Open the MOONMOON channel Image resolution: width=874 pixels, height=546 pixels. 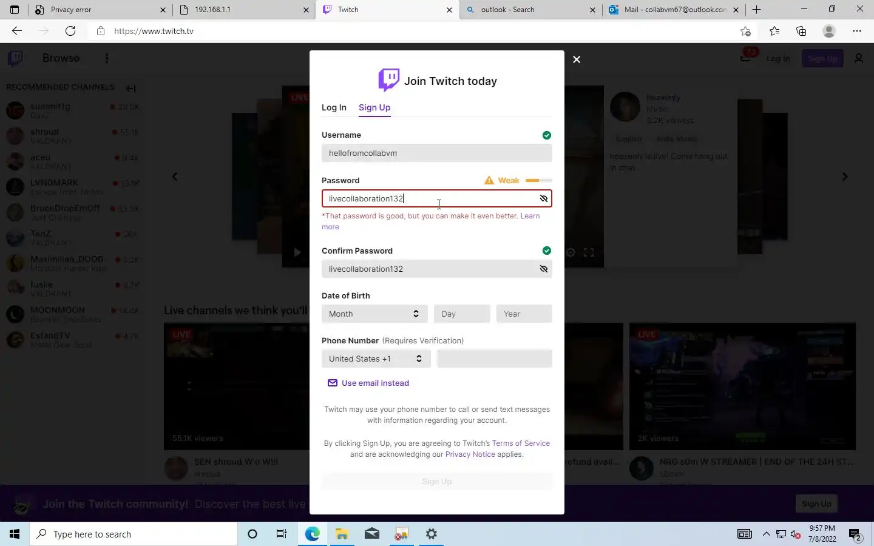tap(73, 314)
